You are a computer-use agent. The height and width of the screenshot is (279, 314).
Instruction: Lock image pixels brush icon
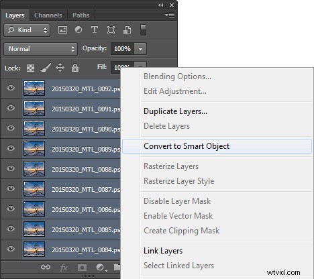tap(46, 68)
